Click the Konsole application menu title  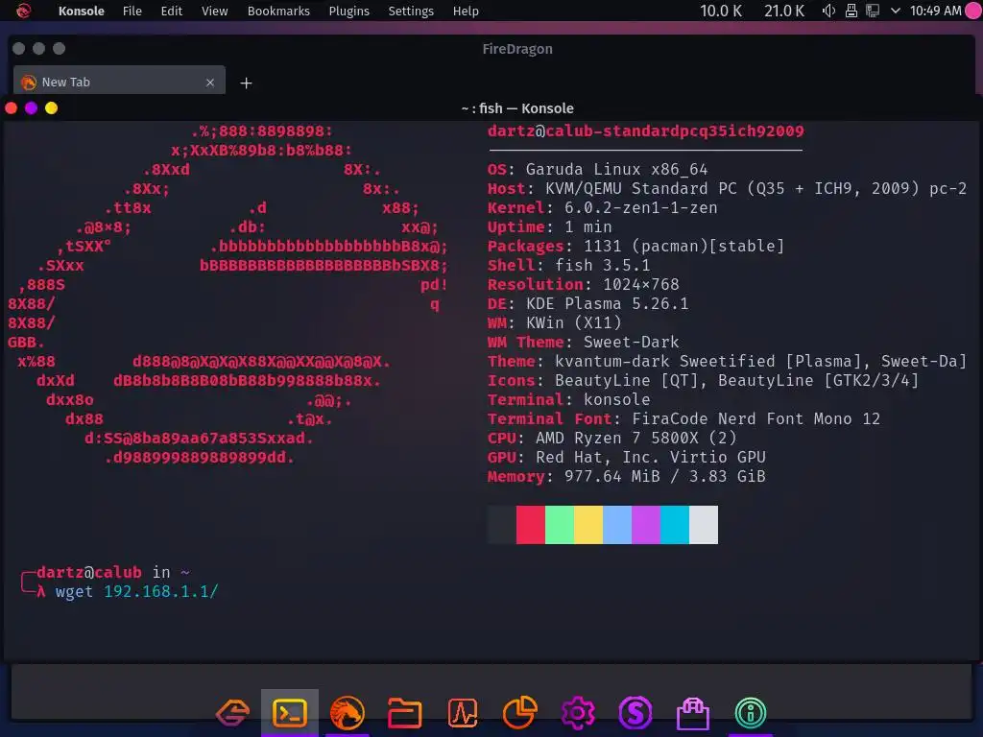[x=81, y=12]
